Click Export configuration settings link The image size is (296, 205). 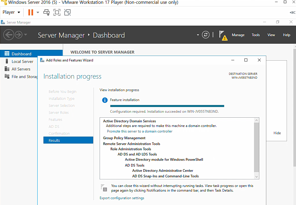tap(122, 198)
